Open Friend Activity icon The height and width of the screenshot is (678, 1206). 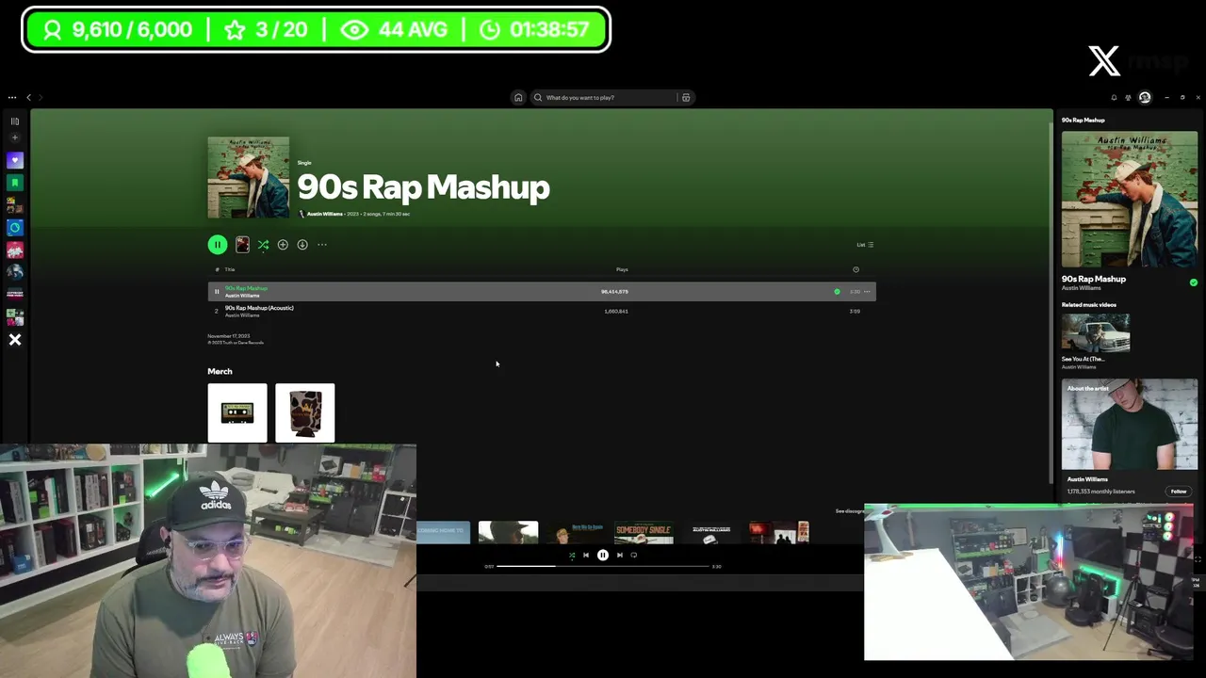(x=1128, y=97)
